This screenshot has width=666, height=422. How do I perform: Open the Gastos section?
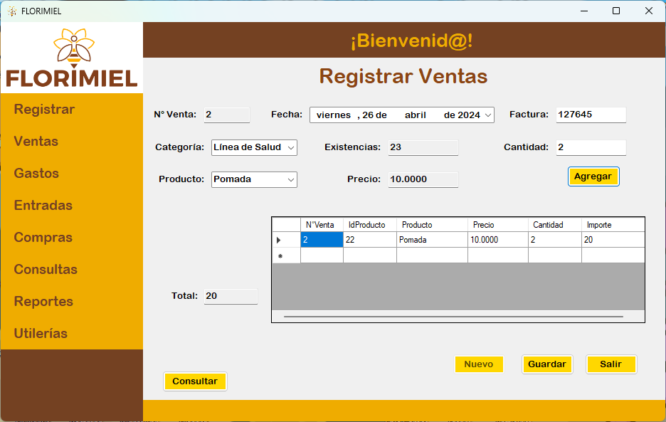pyautogui.click(x=36, y=174)
